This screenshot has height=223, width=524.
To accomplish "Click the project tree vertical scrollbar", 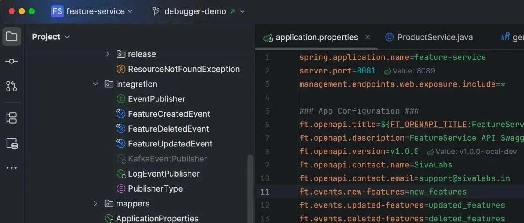I will [250, 188].
